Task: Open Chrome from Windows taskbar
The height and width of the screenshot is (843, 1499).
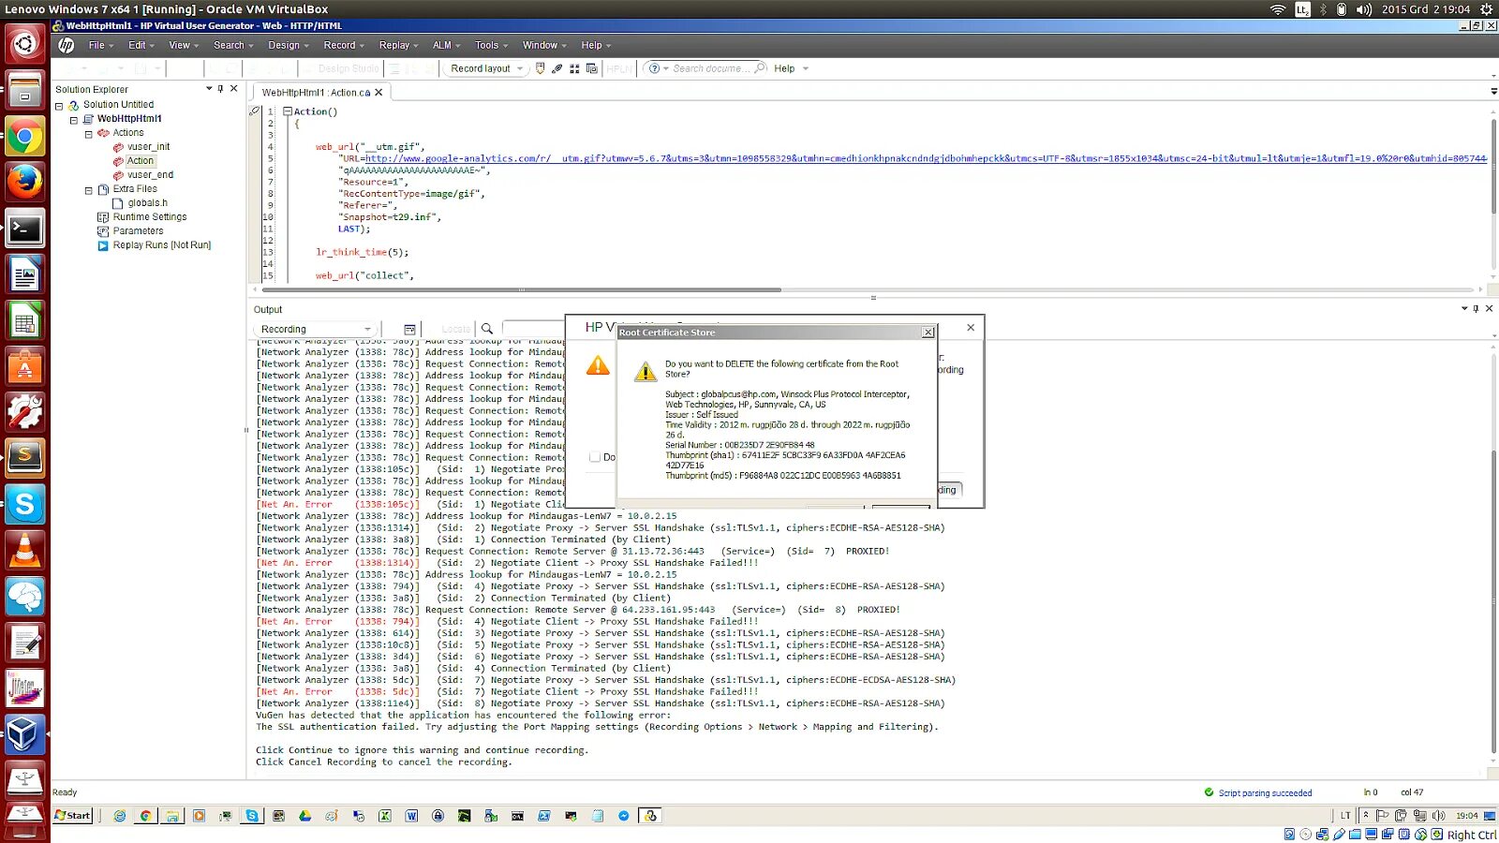Action: coord(145,816)
